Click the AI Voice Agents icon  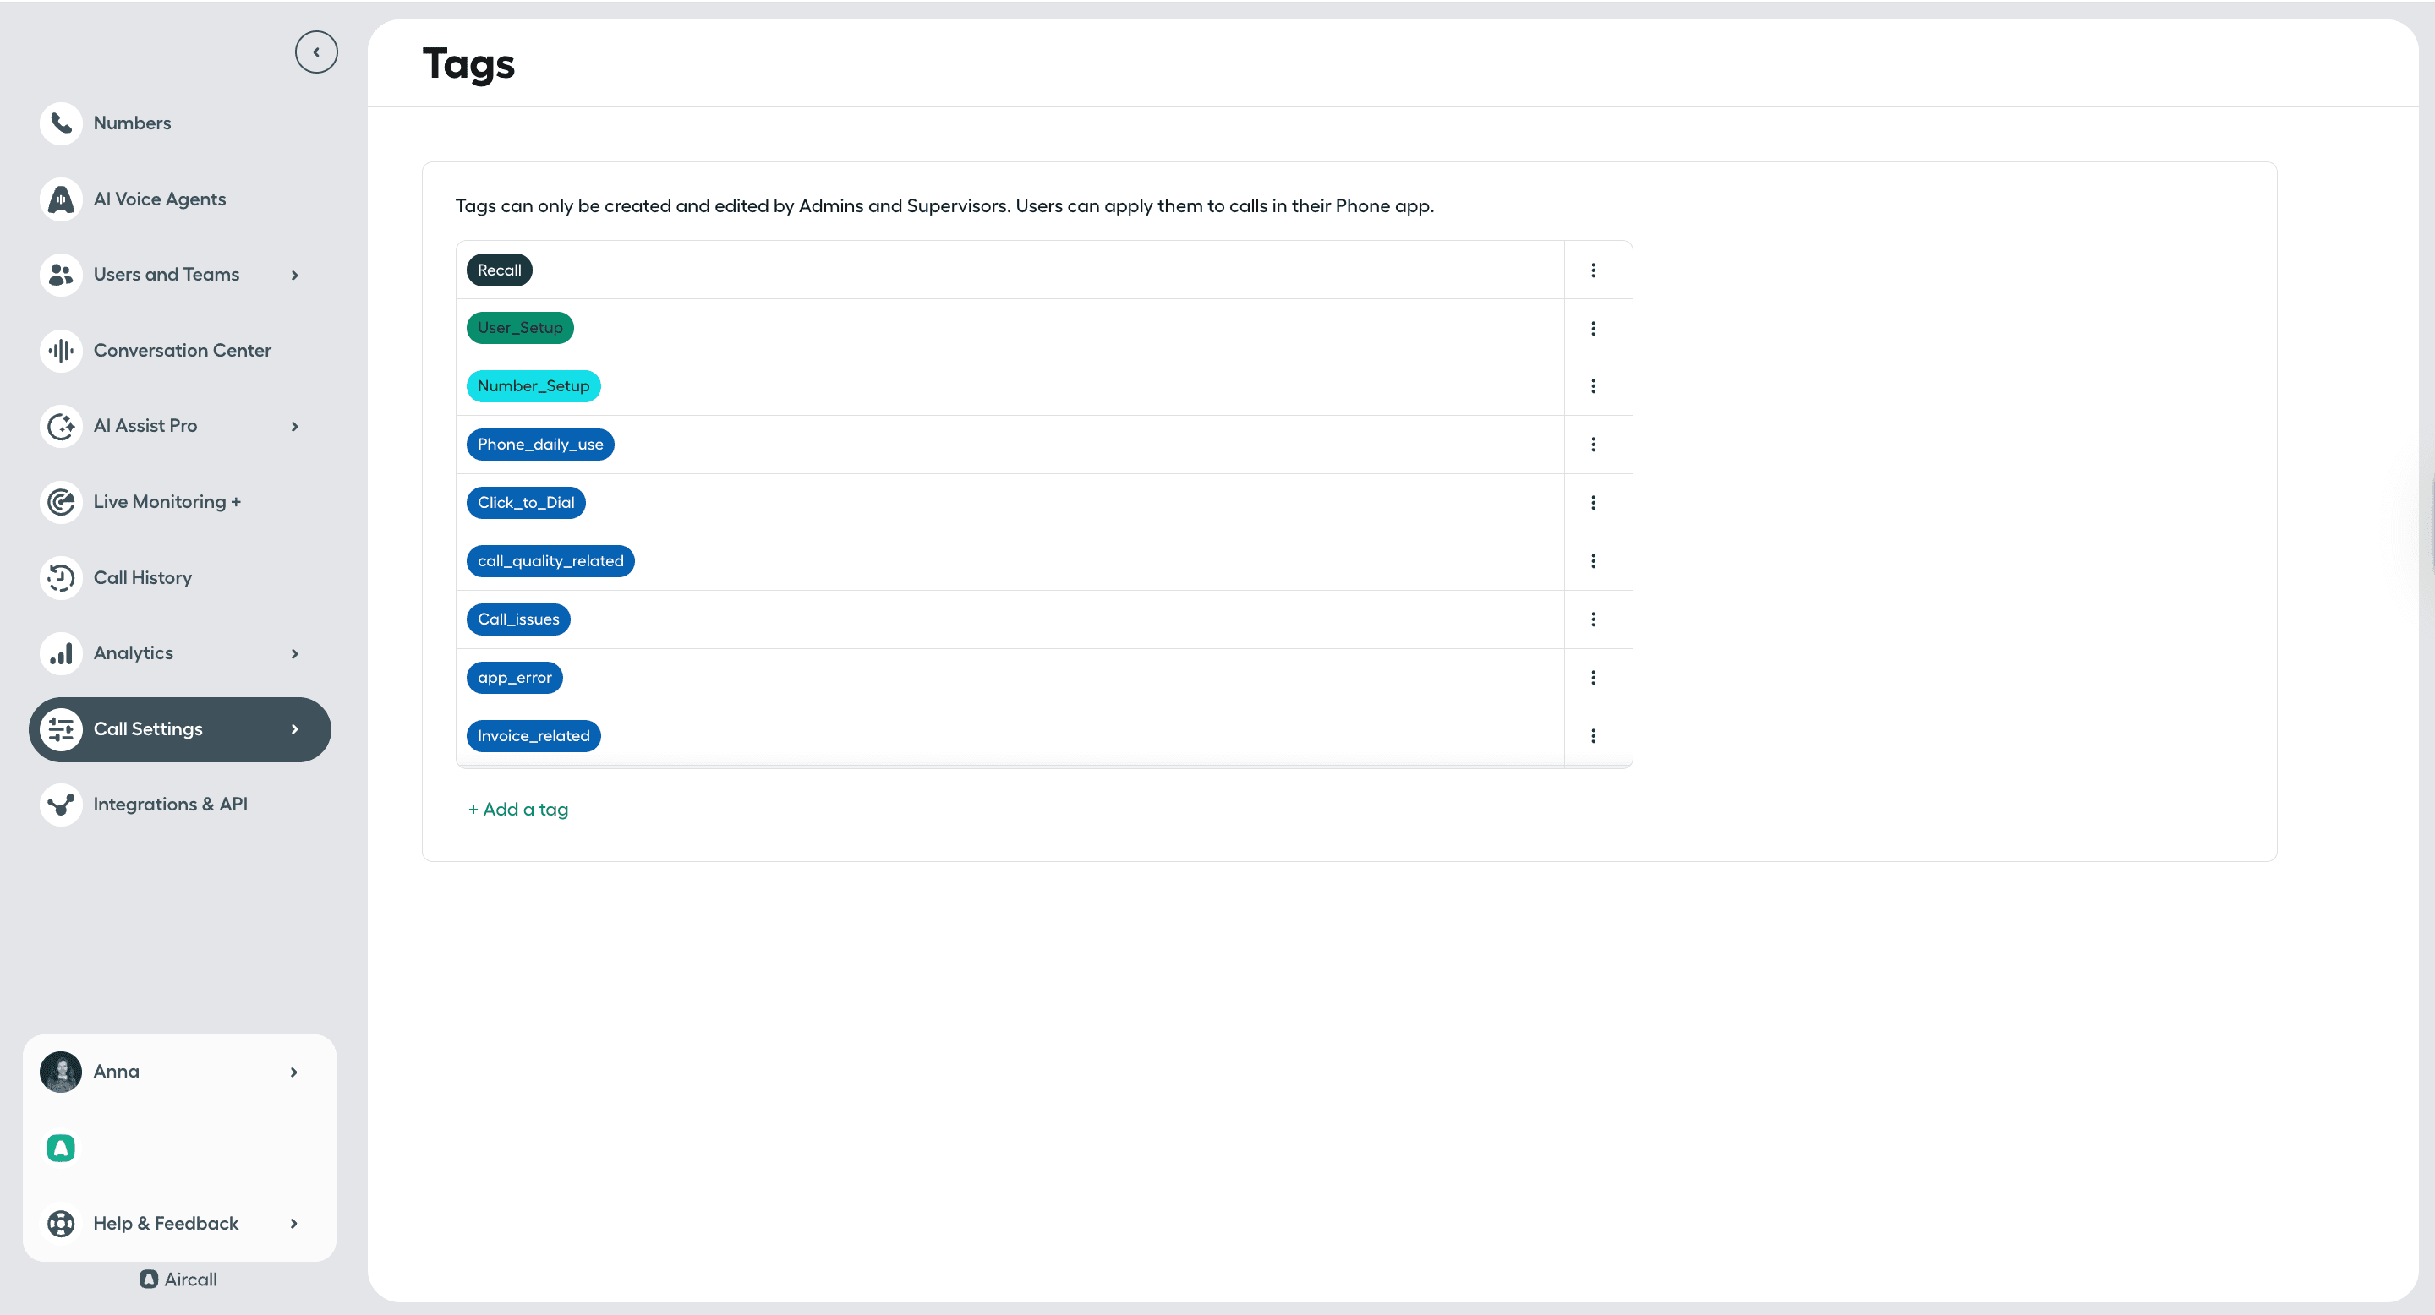tap(62, 199)
